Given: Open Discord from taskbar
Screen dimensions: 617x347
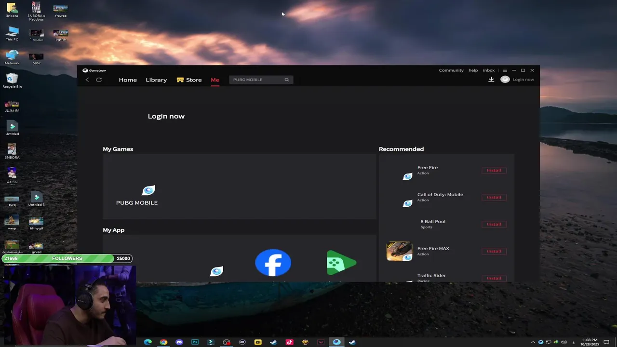Looking at the screenshot, I should [179, 342].
